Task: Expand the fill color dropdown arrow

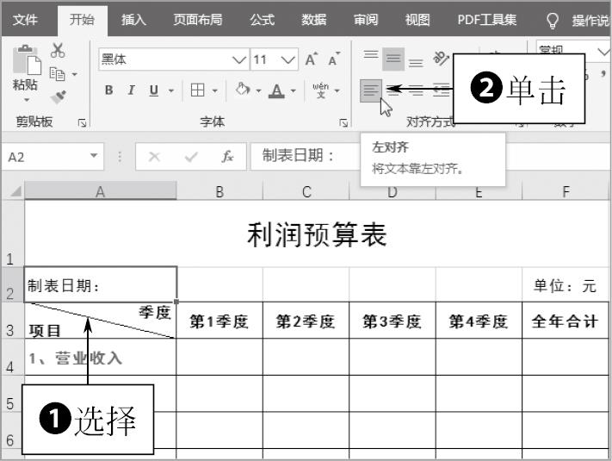Action: tap(258, 91)
